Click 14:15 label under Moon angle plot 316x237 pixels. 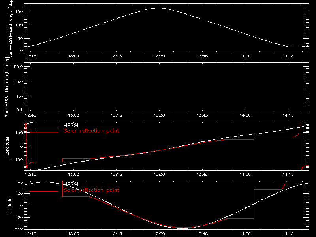point(288,115)
